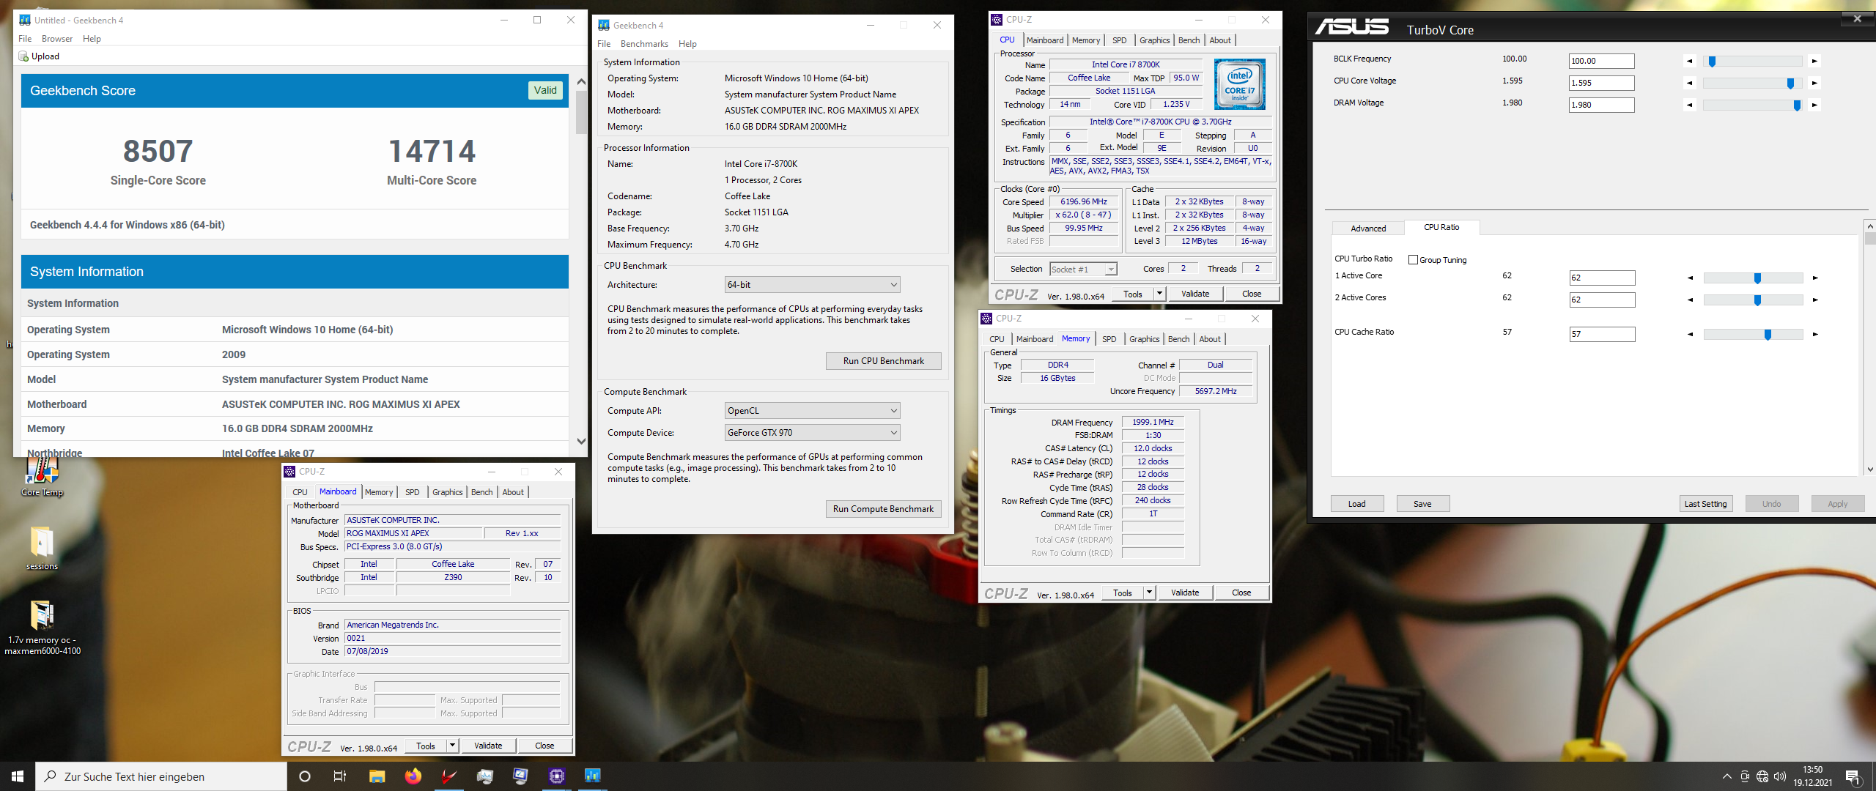Open Task View on taskbar
The height and width of the screenshot is (791, 1876).
pos(340,776)
